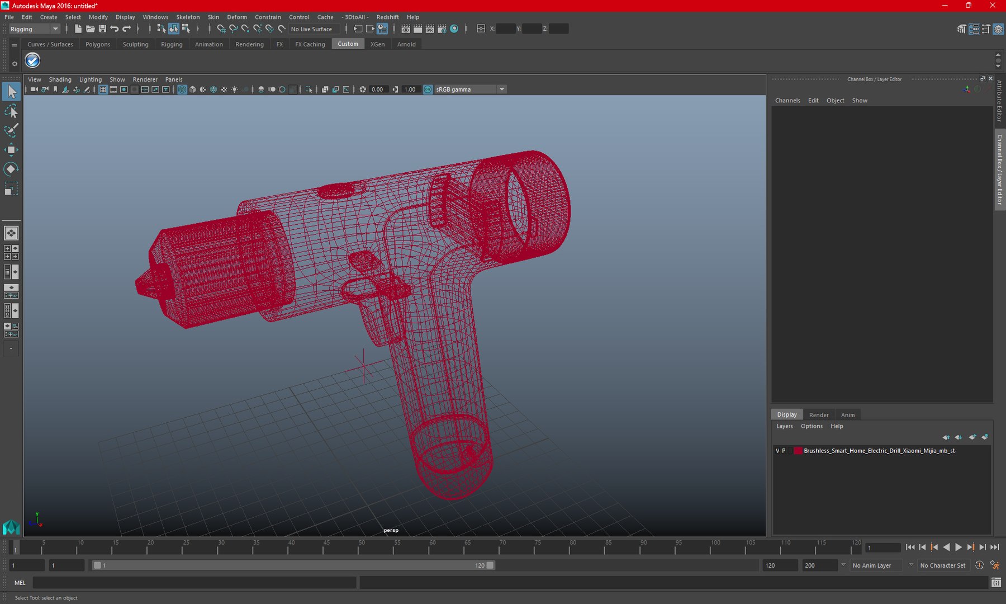The height and width of the screenshot is (604, 1006).
Task: Click the four view layout icon
Action: point(11,252)
